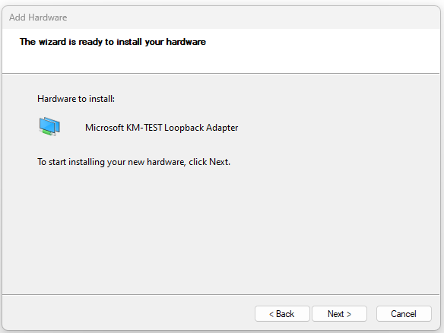The height and width of the screenshot is (333, 444).
Task: Click the 'wizard is ready to install' heading
Action: pos(113,42)
